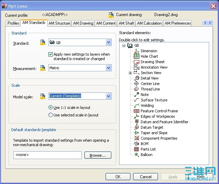Image resolution: width=219 pixels, height=184 pixels.
Task: Switch to the AM:Calculation tab
Action: 149,23
